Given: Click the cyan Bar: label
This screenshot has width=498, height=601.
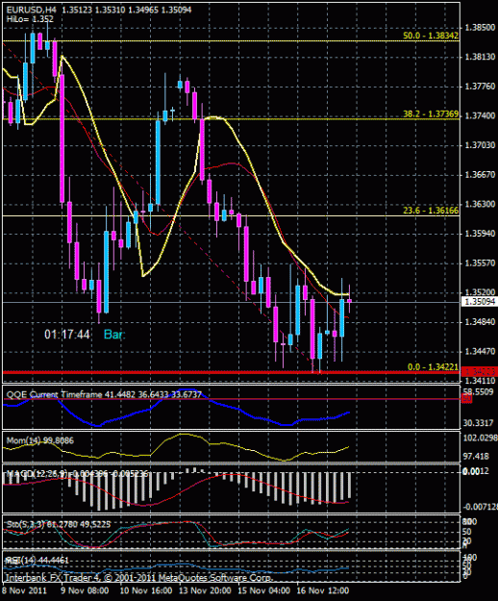Looking at the screenshot, I should [x=114, y=335].
